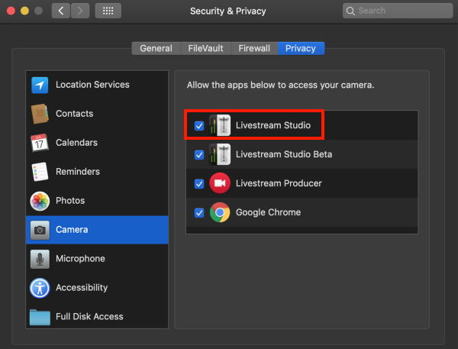Open Accessibility category icon
Image resolution: width=458 pixels, height=349 pixels.
(40, 288)
